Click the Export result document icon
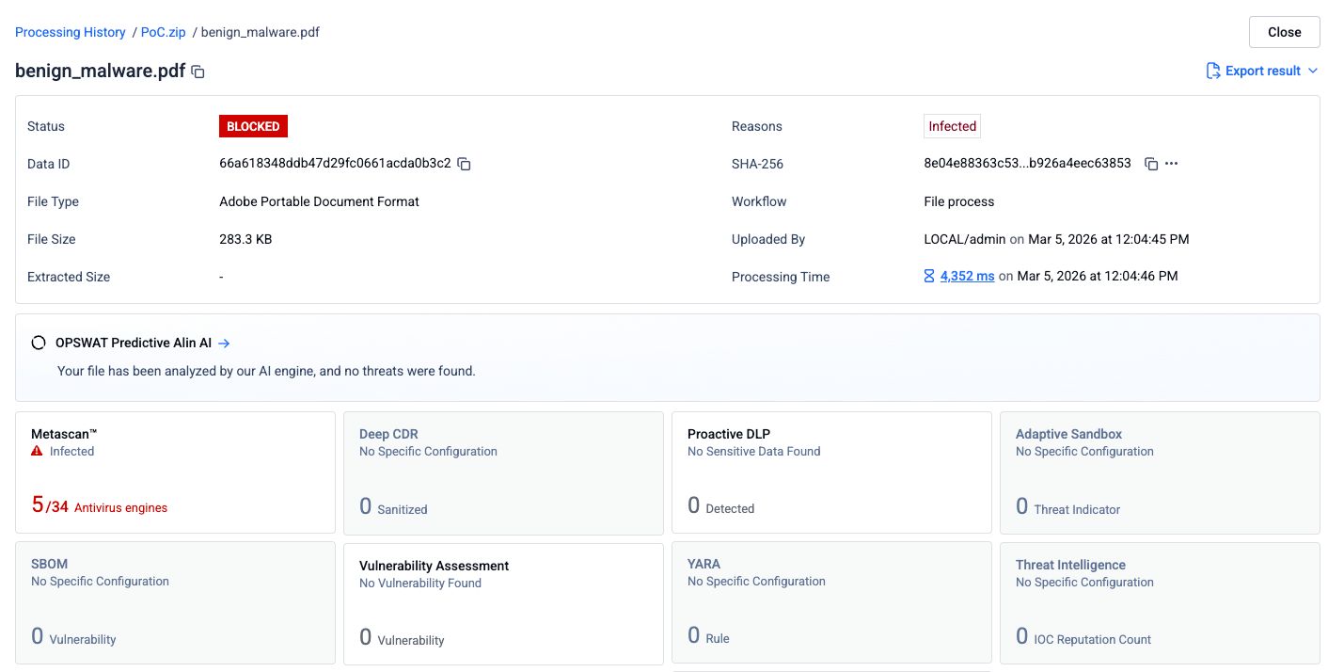1328x672 pixels. tap(1213, 72)
